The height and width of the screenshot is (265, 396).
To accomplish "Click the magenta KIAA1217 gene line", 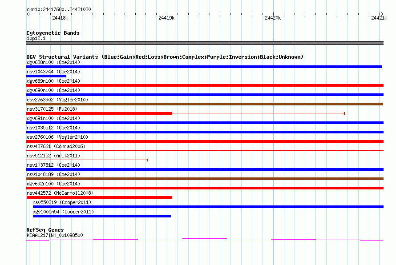I will coord(205,239).
